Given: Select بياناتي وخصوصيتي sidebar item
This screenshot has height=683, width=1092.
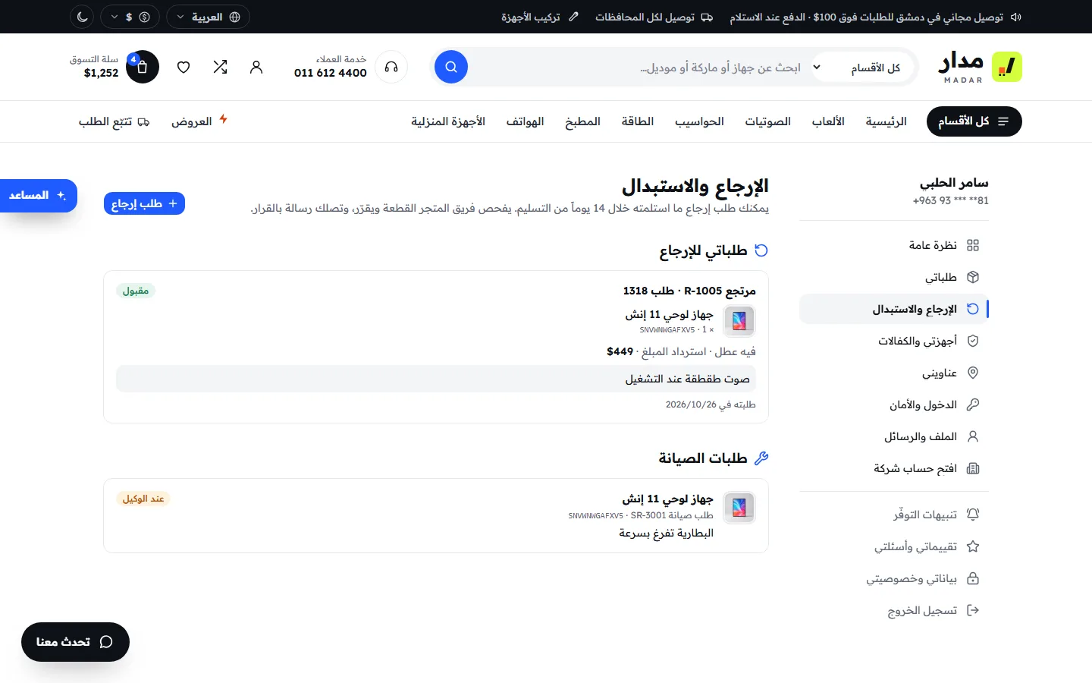Looking at the screenshot, I should click(x=893, y=578).
